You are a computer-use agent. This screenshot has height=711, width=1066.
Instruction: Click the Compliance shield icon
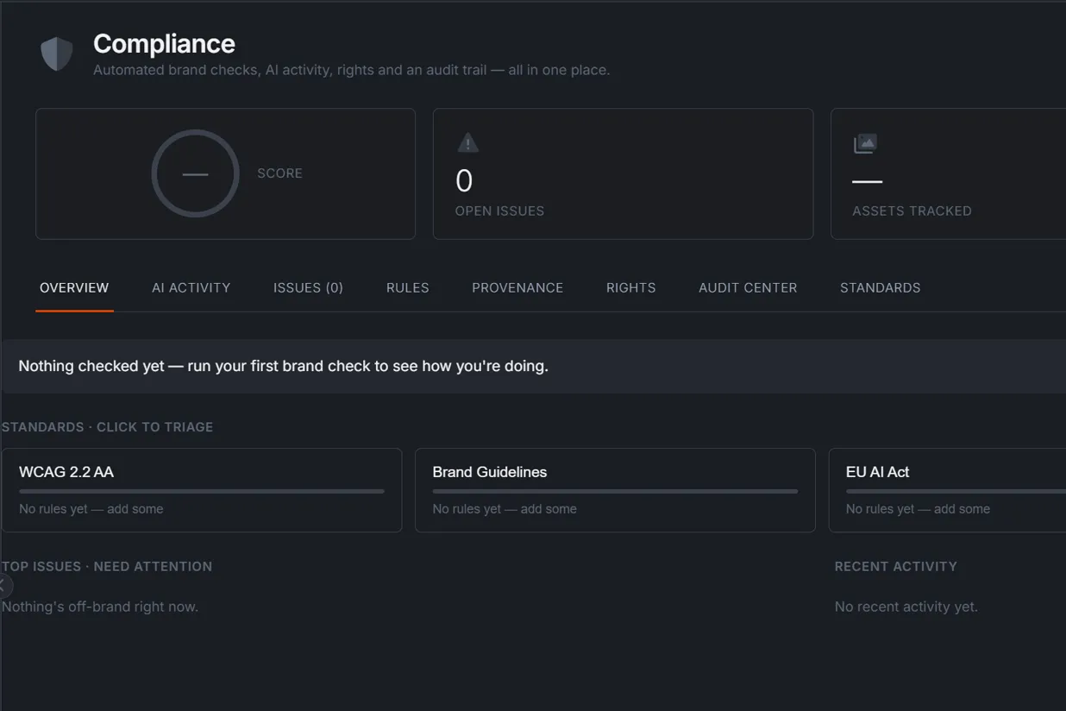tap(57, 53)
